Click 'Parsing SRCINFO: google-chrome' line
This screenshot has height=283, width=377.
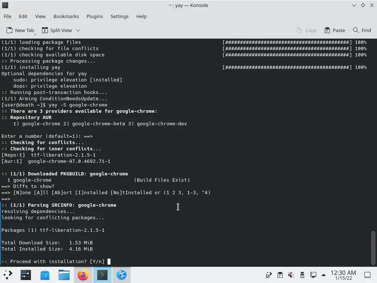(x=59, y=205)
